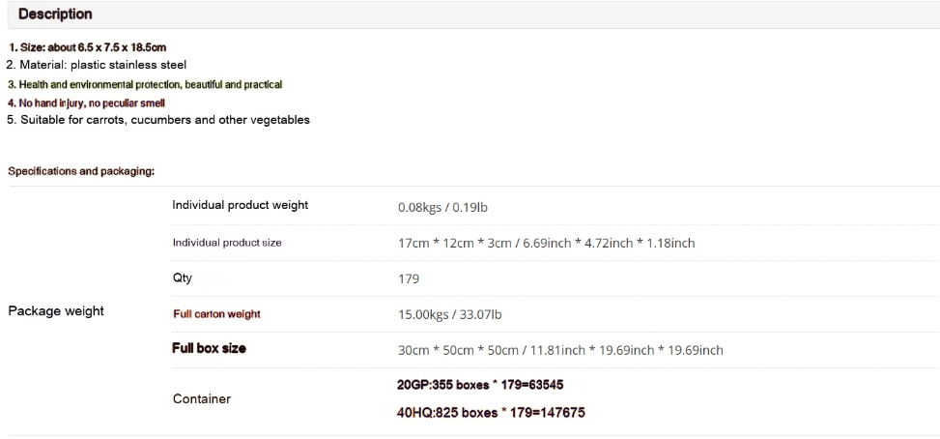Click the Container row label
Image resolution: width=940 pixels, height=439 pixels.
point(202,398)
